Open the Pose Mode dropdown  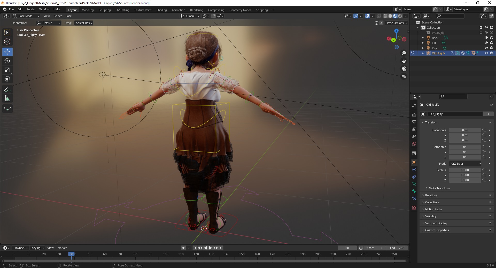[x=26, y=16]
